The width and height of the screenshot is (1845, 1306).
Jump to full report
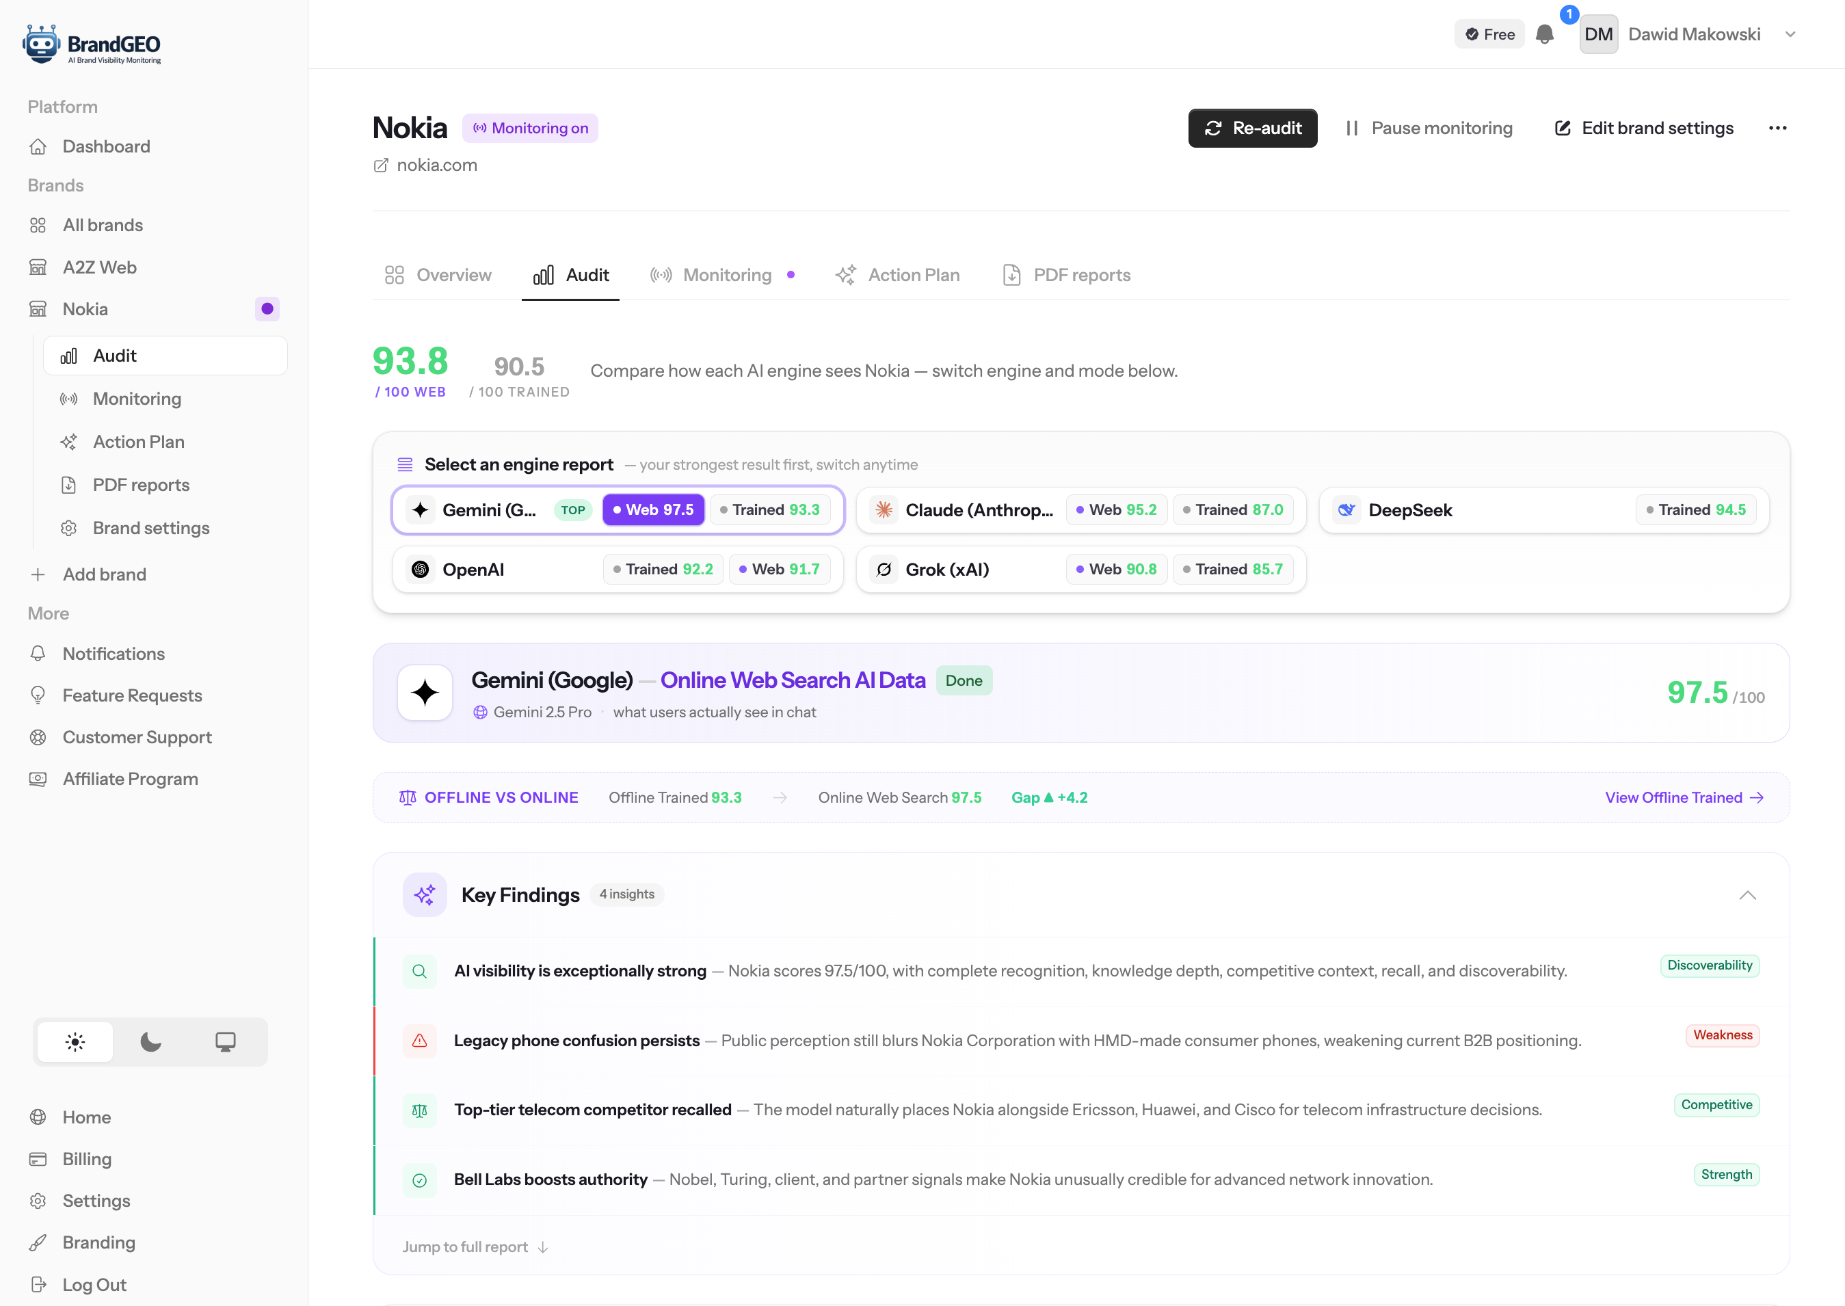475,1247
